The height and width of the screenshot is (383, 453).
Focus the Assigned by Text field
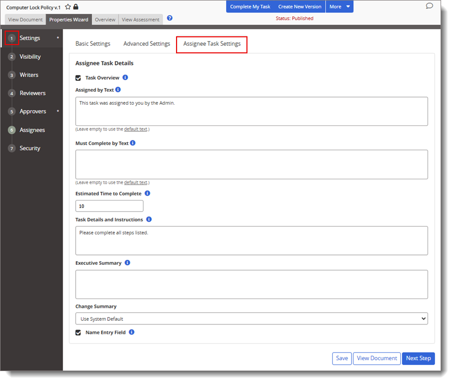tap(251, 111)
